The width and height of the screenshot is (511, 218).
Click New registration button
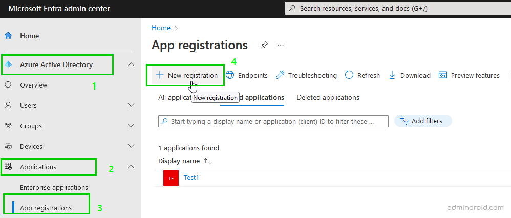(x=187, y=75)
